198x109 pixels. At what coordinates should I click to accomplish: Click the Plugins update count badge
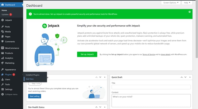[x=14, y=74]
